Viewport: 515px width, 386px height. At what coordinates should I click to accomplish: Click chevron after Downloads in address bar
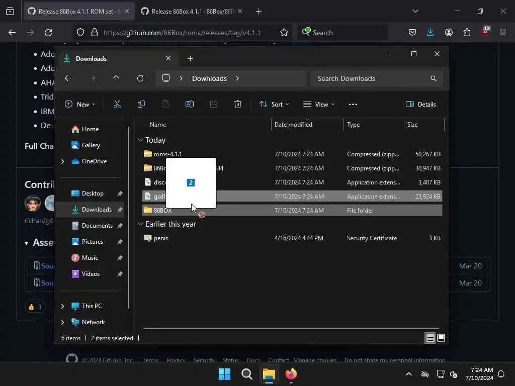coord(237,78)
